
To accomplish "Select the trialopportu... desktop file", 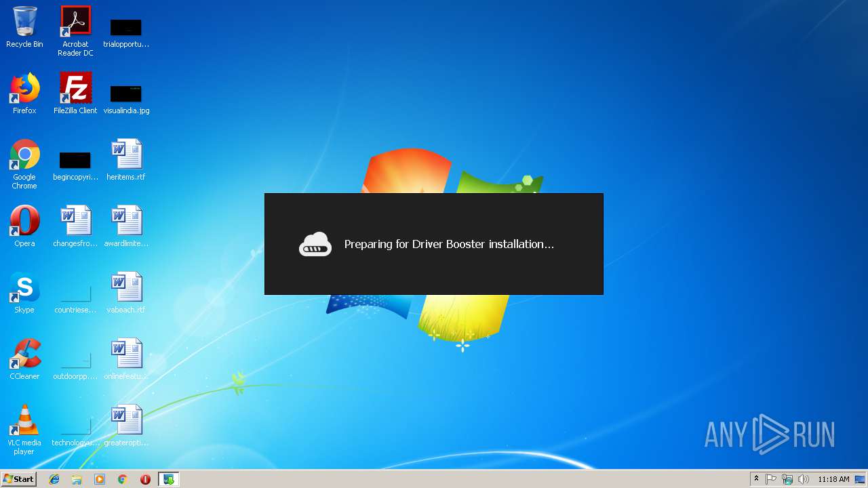I will pos(126,33).
